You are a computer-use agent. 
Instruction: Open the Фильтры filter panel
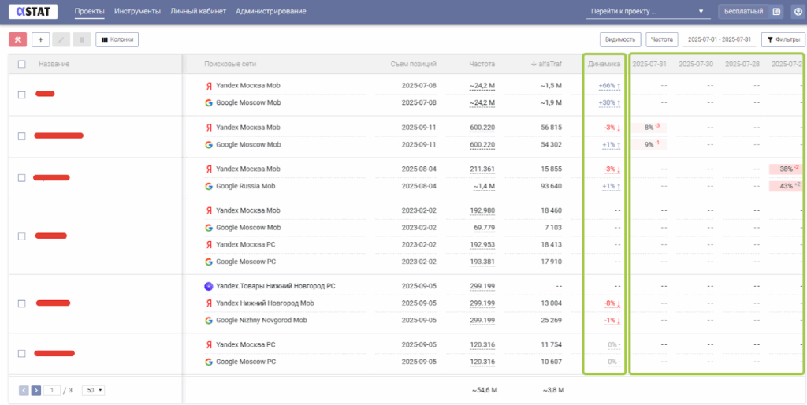point(783,39)
